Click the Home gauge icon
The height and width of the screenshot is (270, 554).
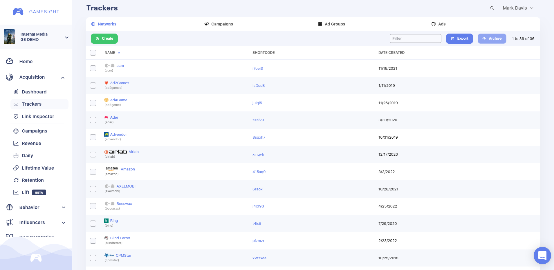10,61
